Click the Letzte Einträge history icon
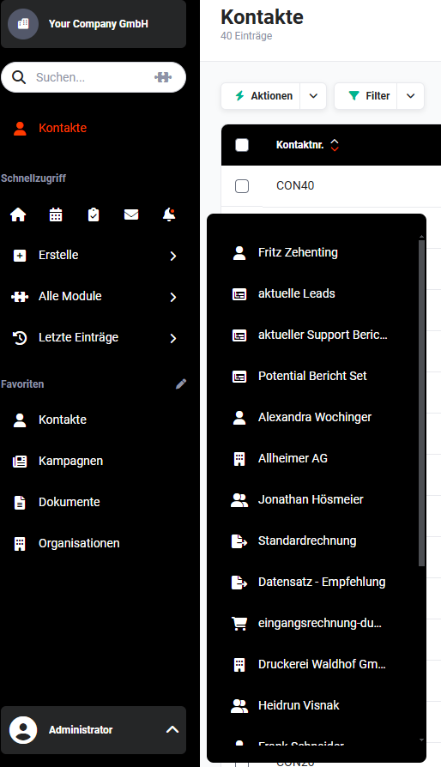The height and width of the screenshot is (767, 441). 20,338
